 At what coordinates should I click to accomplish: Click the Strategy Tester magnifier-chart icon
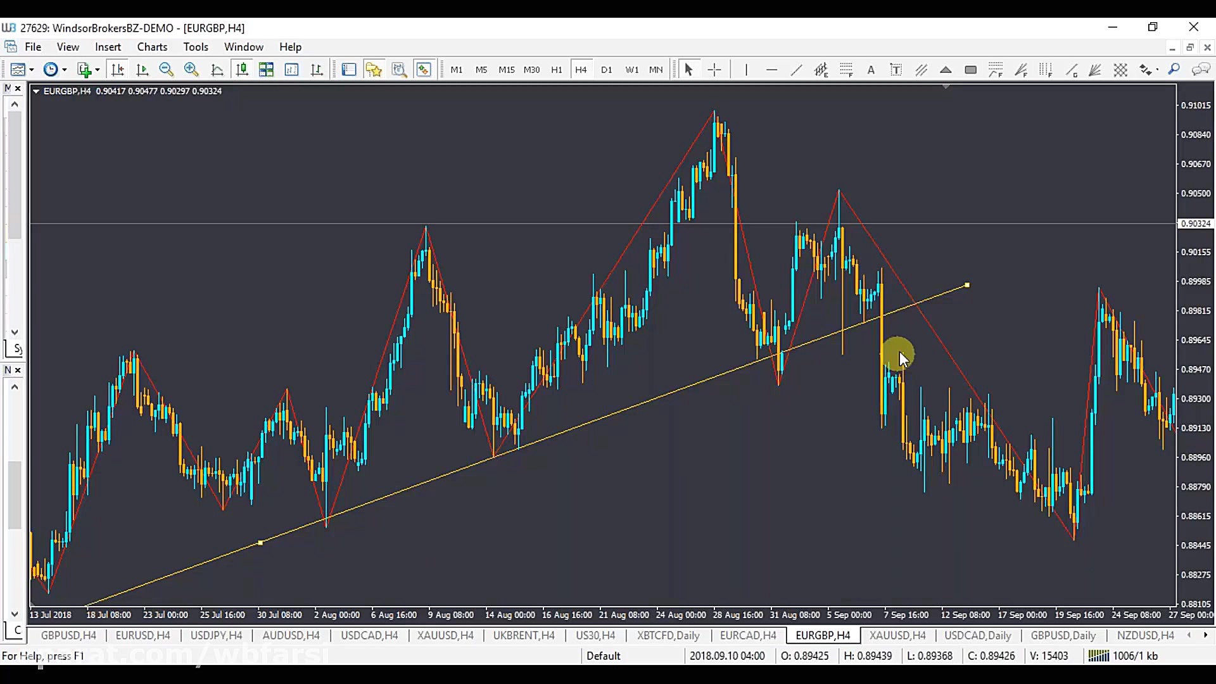click(x=399, y=70)
